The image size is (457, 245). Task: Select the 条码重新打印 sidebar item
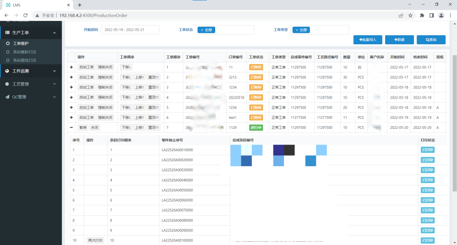24,52
